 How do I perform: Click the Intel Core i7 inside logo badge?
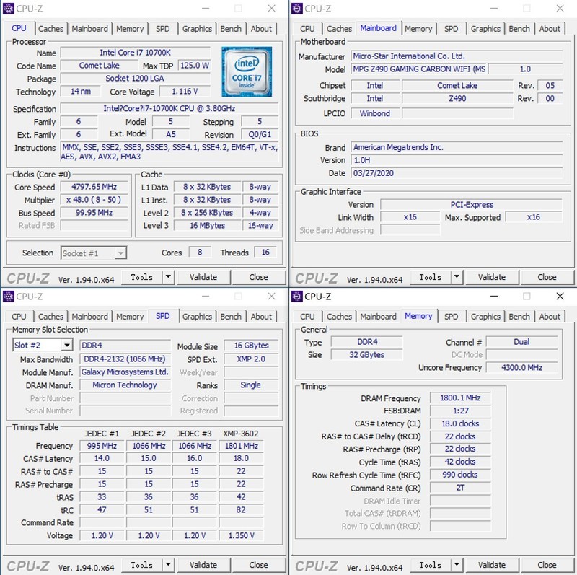(x=247, y=71)
